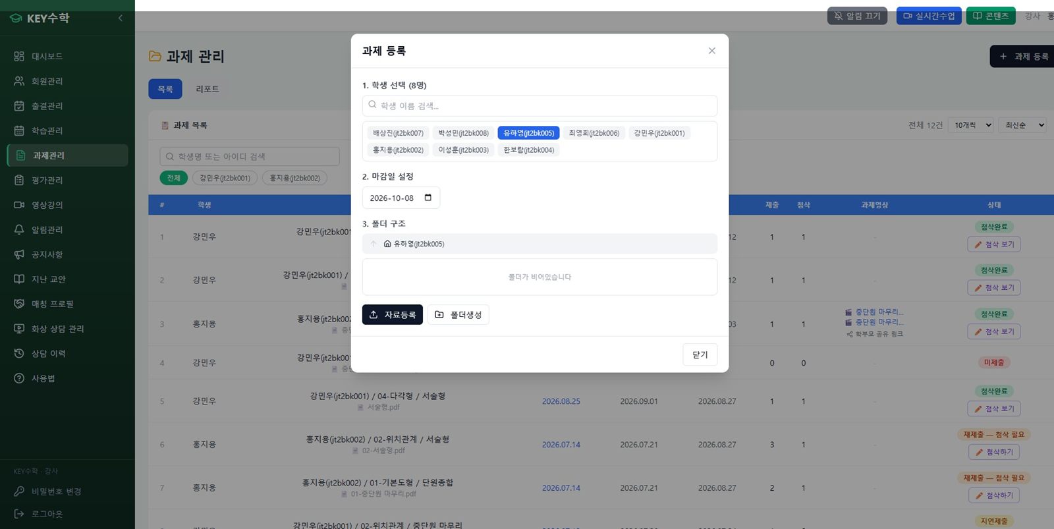
Task: Select student chip 배상진(jt2bk007)
Action: [398, 133]
